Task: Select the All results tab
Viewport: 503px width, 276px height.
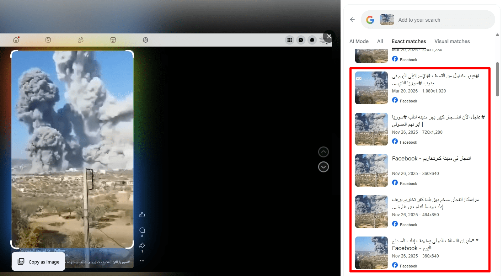Action: [380, 41]
